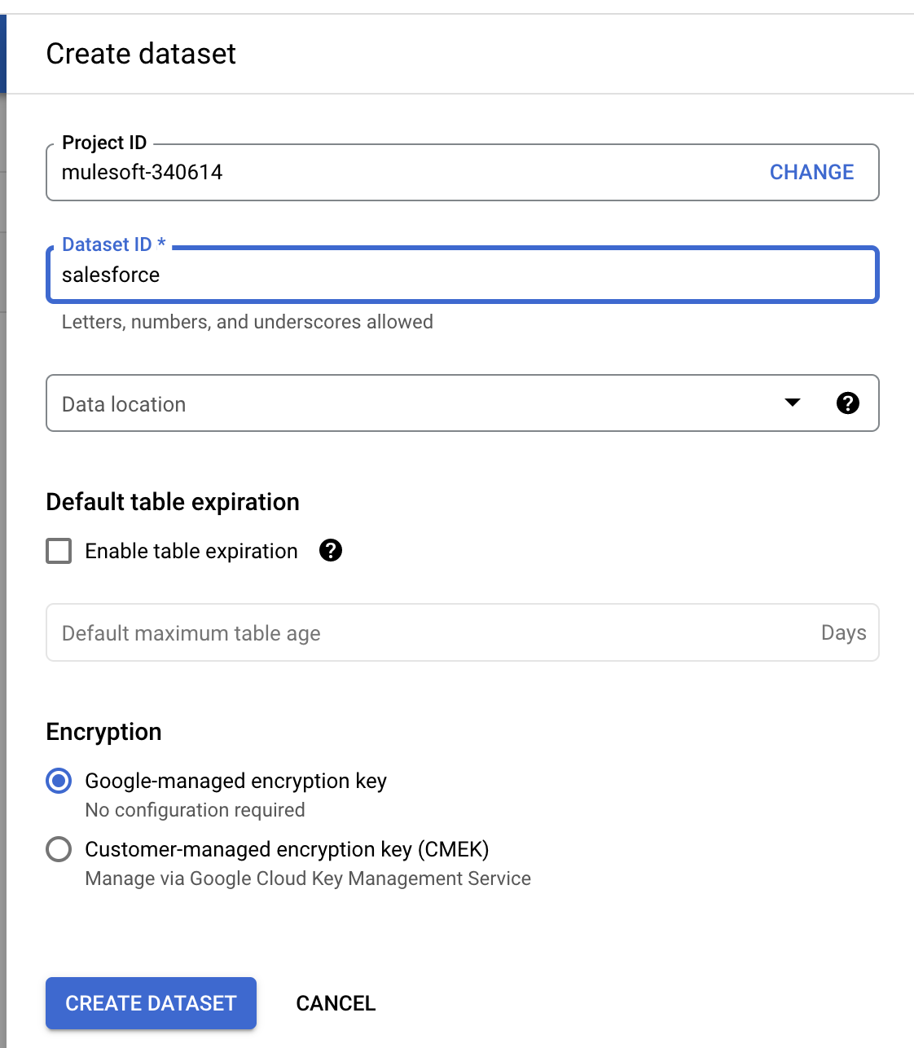Choose the Customer-managed encryption key (CMEK) radio
Screen dimensions: 914x1048
tap(59, 849)
